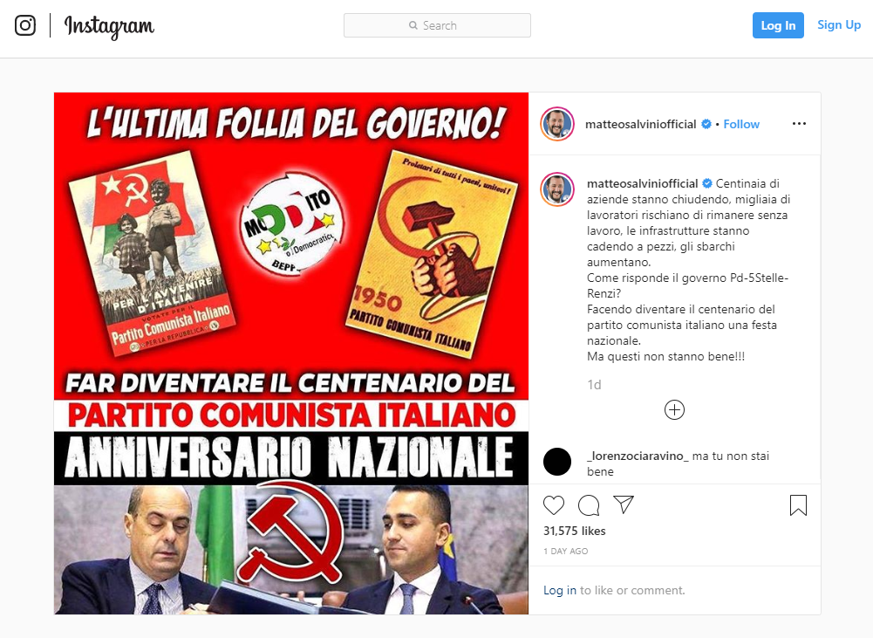Click the Instagram camera logo icon
Viewport: 873px width, 638px height.
[x=25, y=25]
